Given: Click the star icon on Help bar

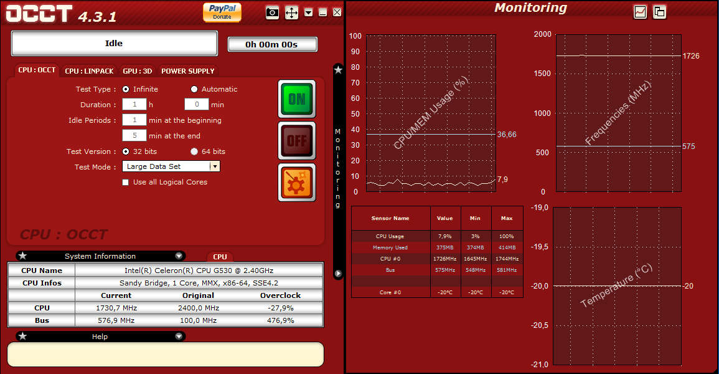Looking at the screenshot, I should [x=22, y=336].
